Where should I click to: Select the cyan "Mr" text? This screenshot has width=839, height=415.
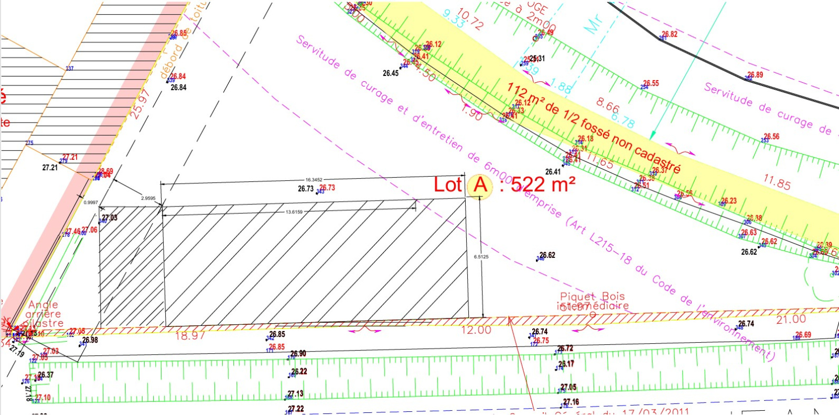[594, 24]
